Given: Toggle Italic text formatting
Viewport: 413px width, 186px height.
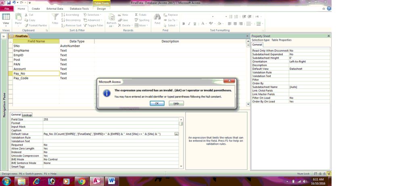Looking at the screenshot, I should 189,24.
